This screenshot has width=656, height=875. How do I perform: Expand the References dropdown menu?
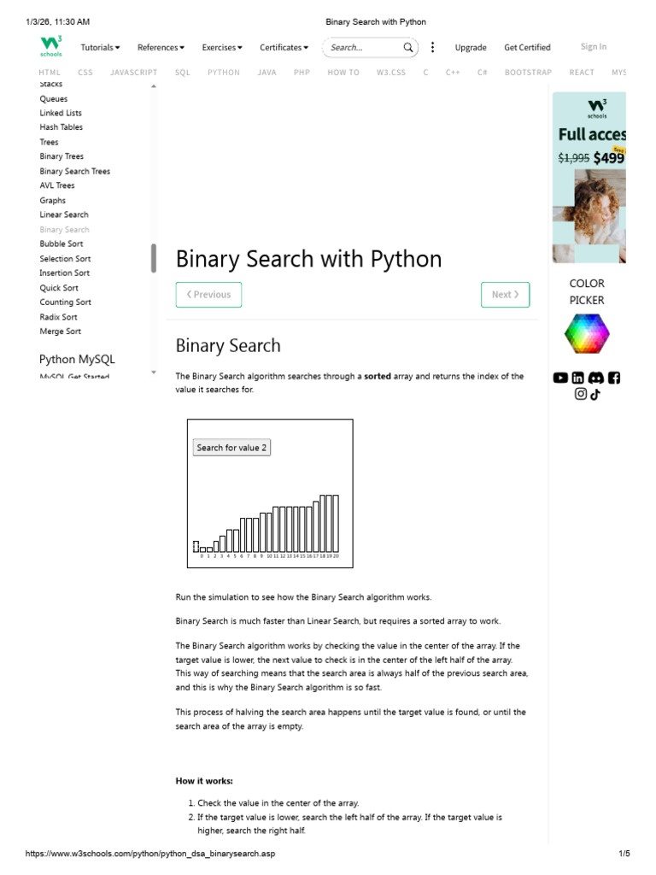(x=161, y=48)
